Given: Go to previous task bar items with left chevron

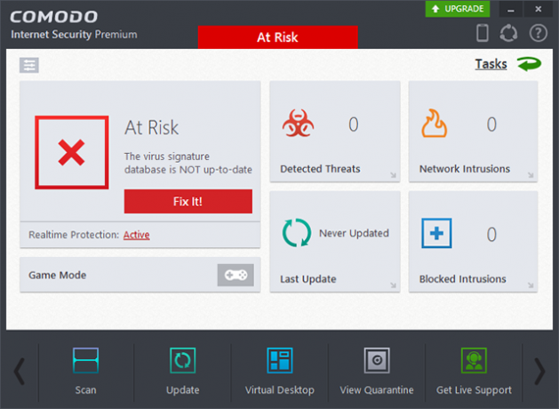Looking at the screenshot, I should pyautogui.click(x=20, y=372).
